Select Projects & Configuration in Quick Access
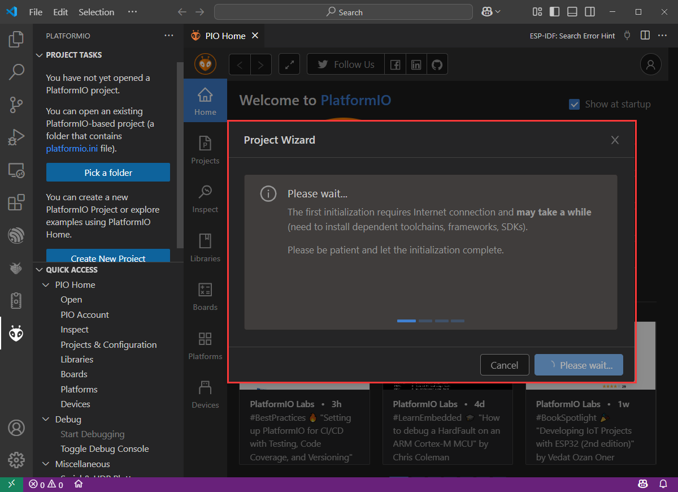 pos(108,345)
